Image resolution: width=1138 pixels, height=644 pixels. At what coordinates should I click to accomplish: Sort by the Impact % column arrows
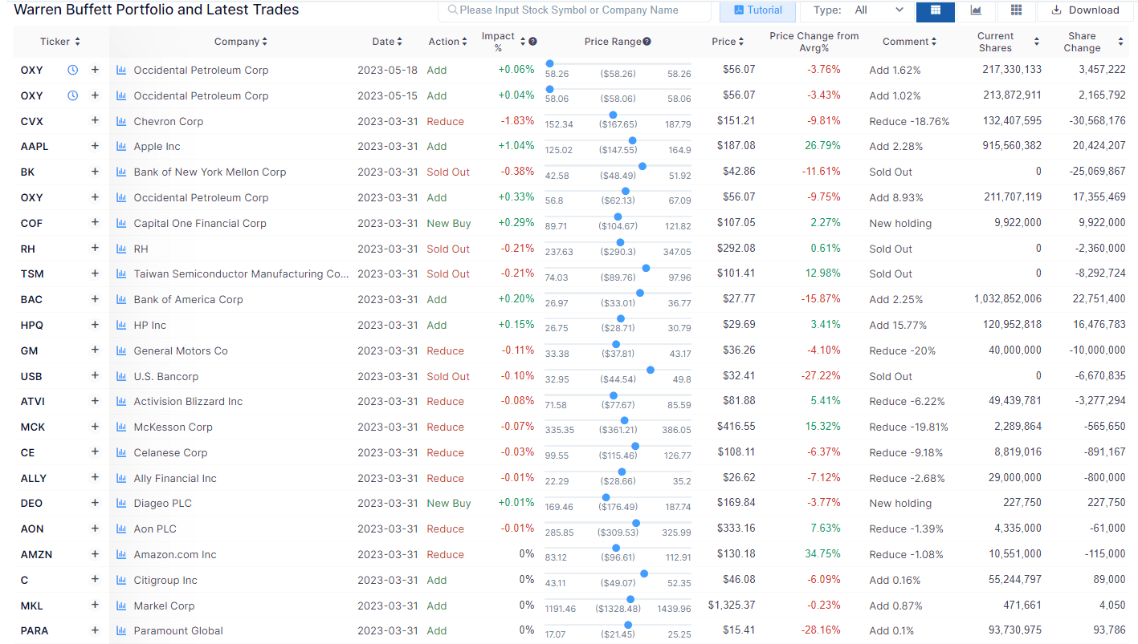click(523, 42)
